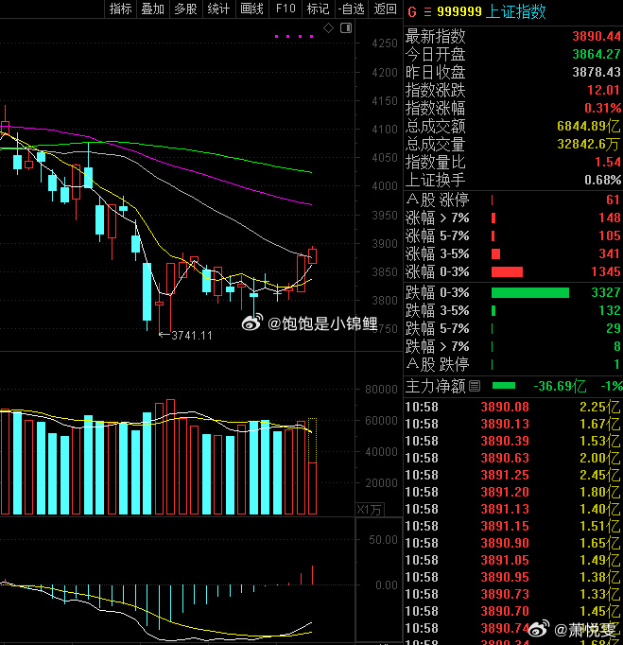
Task: Open the green list icon beside 999999
Action: (x=427, y=12)
